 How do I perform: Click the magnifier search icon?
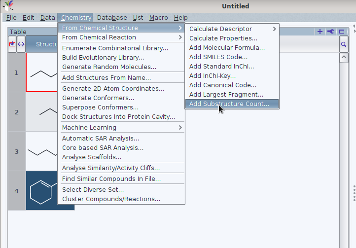click(344, 45)
